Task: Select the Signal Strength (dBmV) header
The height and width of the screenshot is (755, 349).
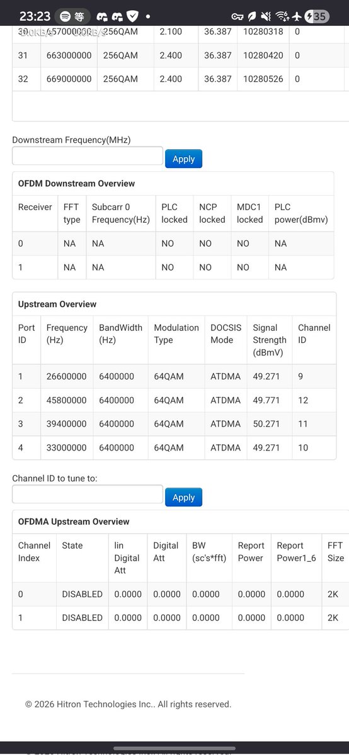Action: 270,340
